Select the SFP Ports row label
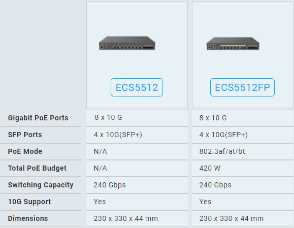Image resolution: width=294 pixels, height=228 pixels. (x=25, y=135)
